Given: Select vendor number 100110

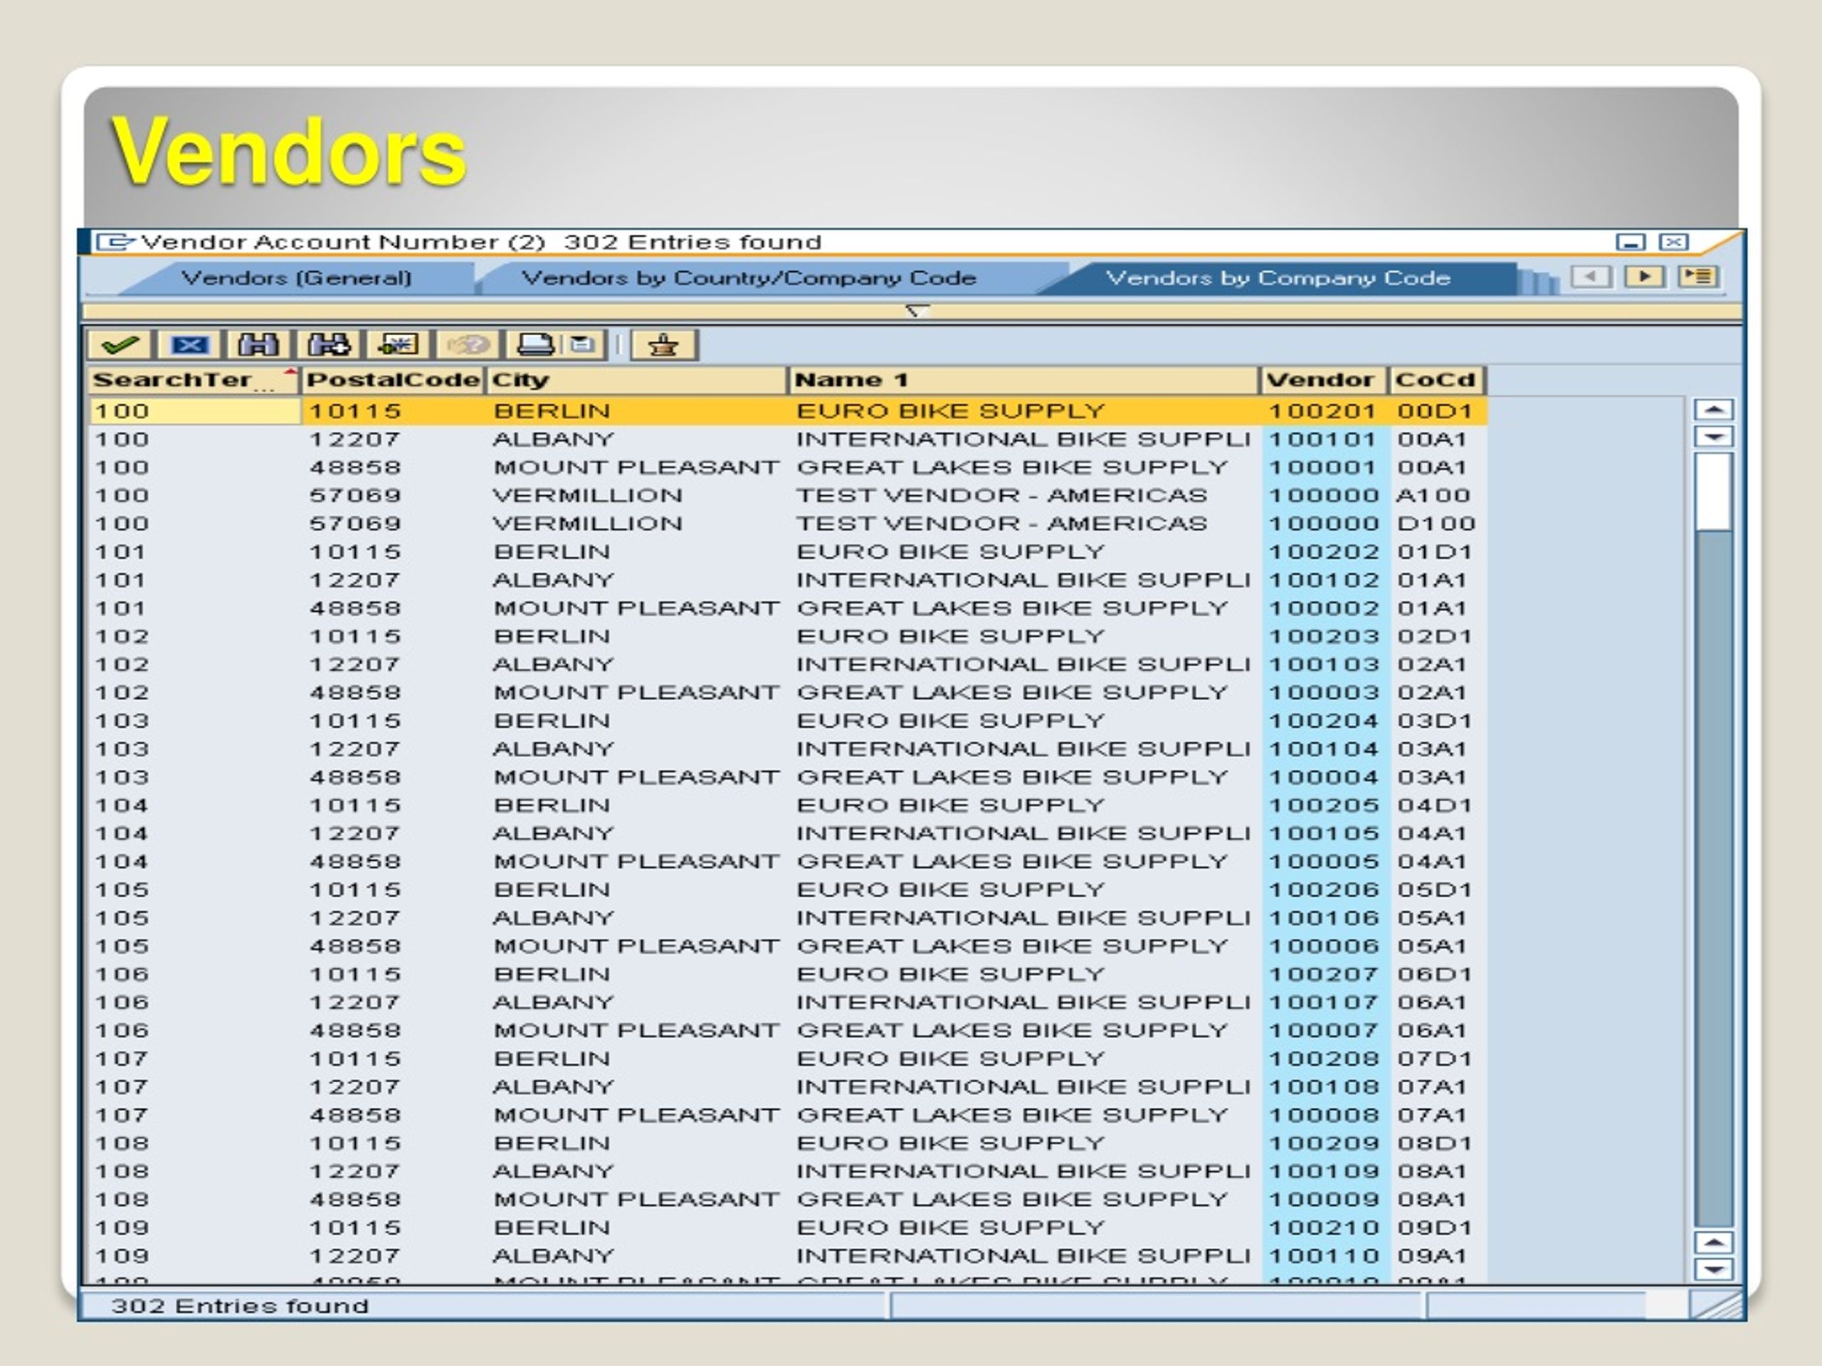Looking at the screenshot, I should [1323, 1256].
